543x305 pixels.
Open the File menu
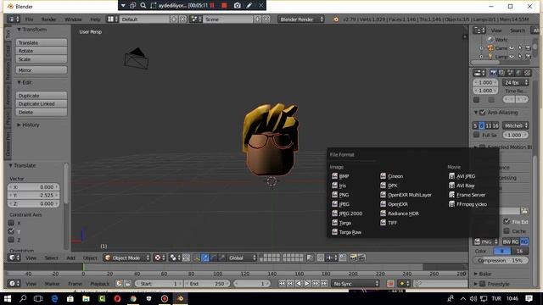tap(29, 19)
